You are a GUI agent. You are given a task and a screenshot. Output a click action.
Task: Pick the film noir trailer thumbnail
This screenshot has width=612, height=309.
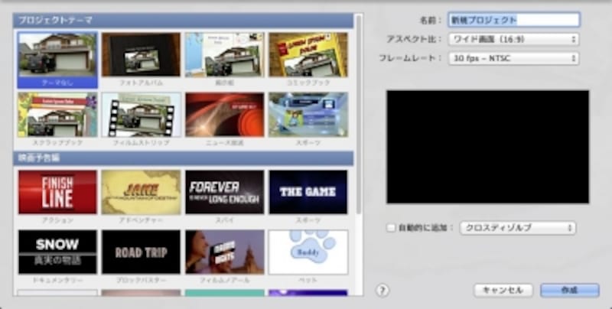pos(224,252)
